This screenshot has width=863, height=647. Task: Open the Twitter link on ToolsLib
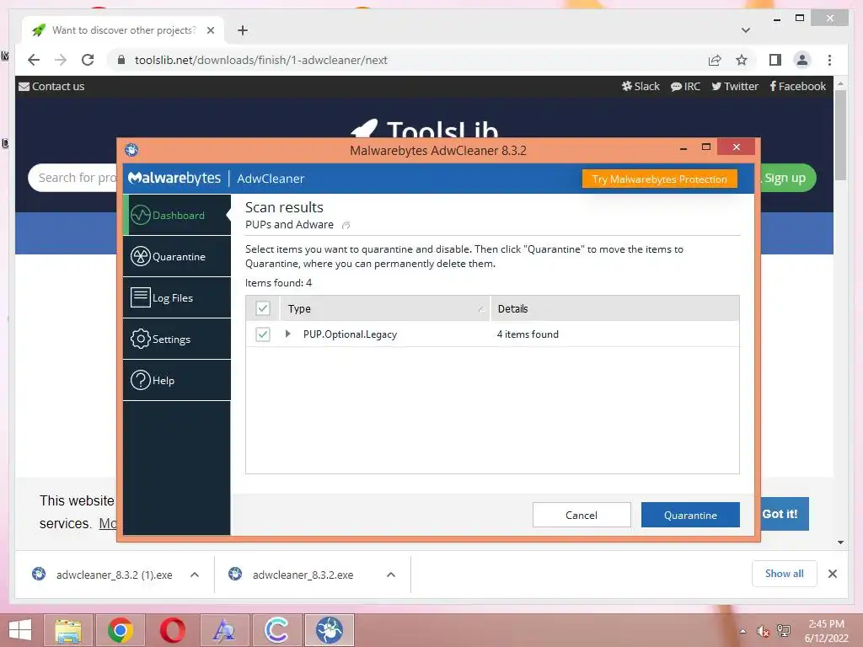pyautogui.click(x=735, y=87)
